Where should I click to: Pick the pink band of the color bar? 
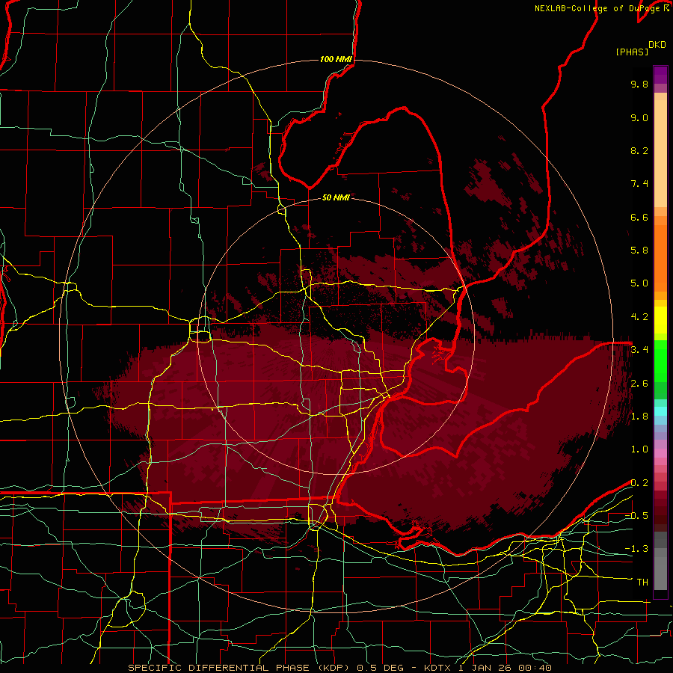click(x=660, y=453)
